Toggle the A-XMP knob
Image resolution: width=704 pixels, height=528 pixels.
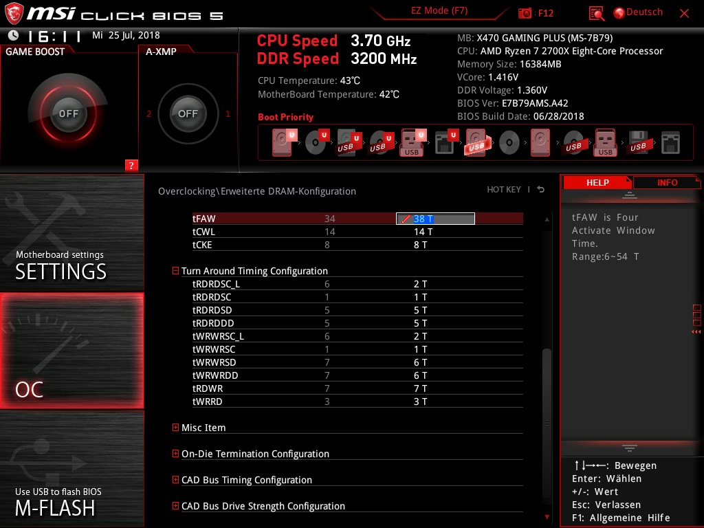[188, 113]
